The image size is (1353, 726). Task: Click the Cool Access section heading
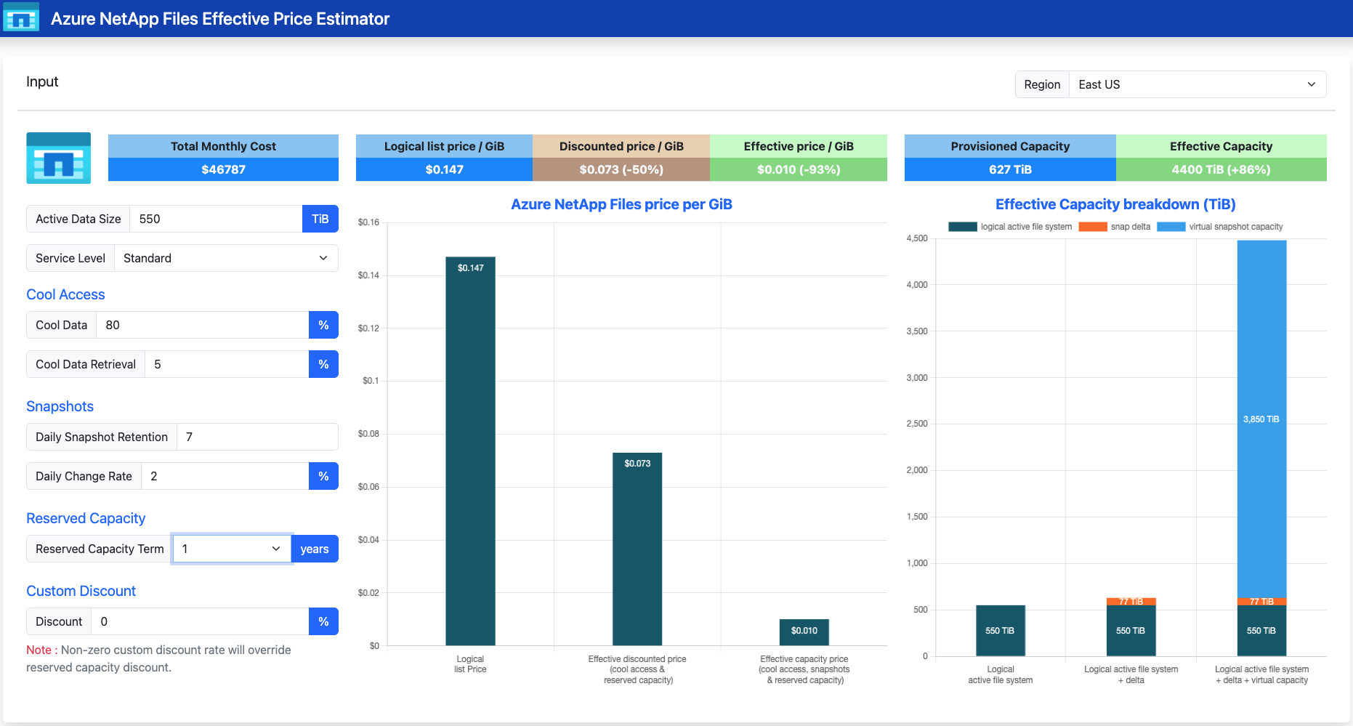click(x=65, y=294)
